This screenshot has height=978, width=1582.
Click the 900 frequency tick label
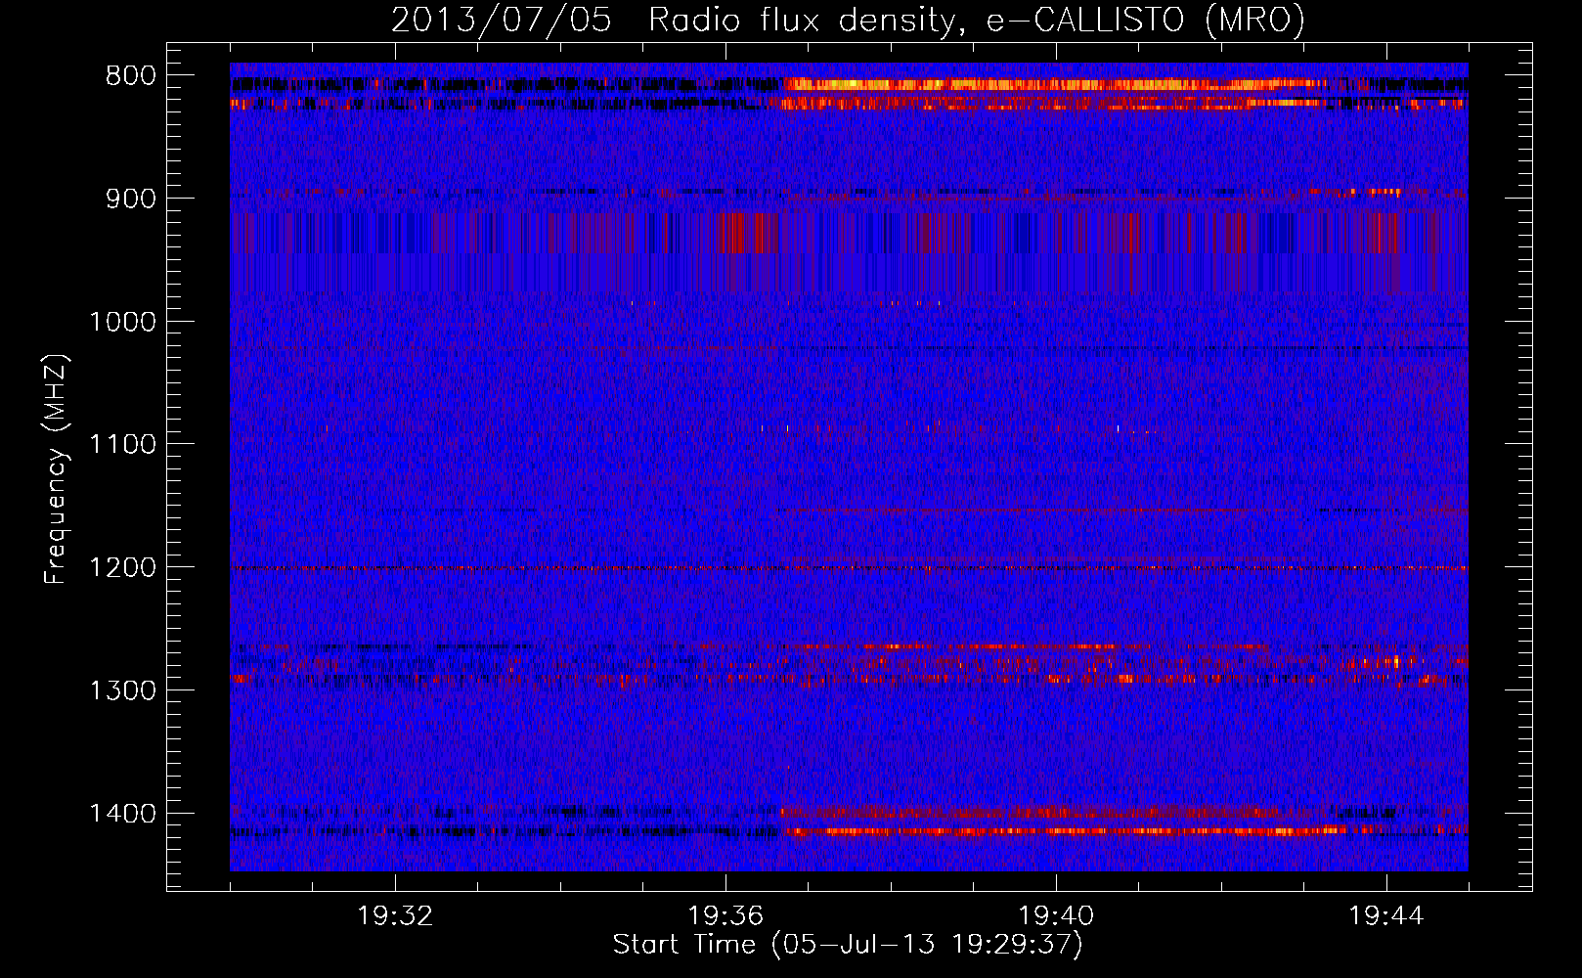(131, 199)
